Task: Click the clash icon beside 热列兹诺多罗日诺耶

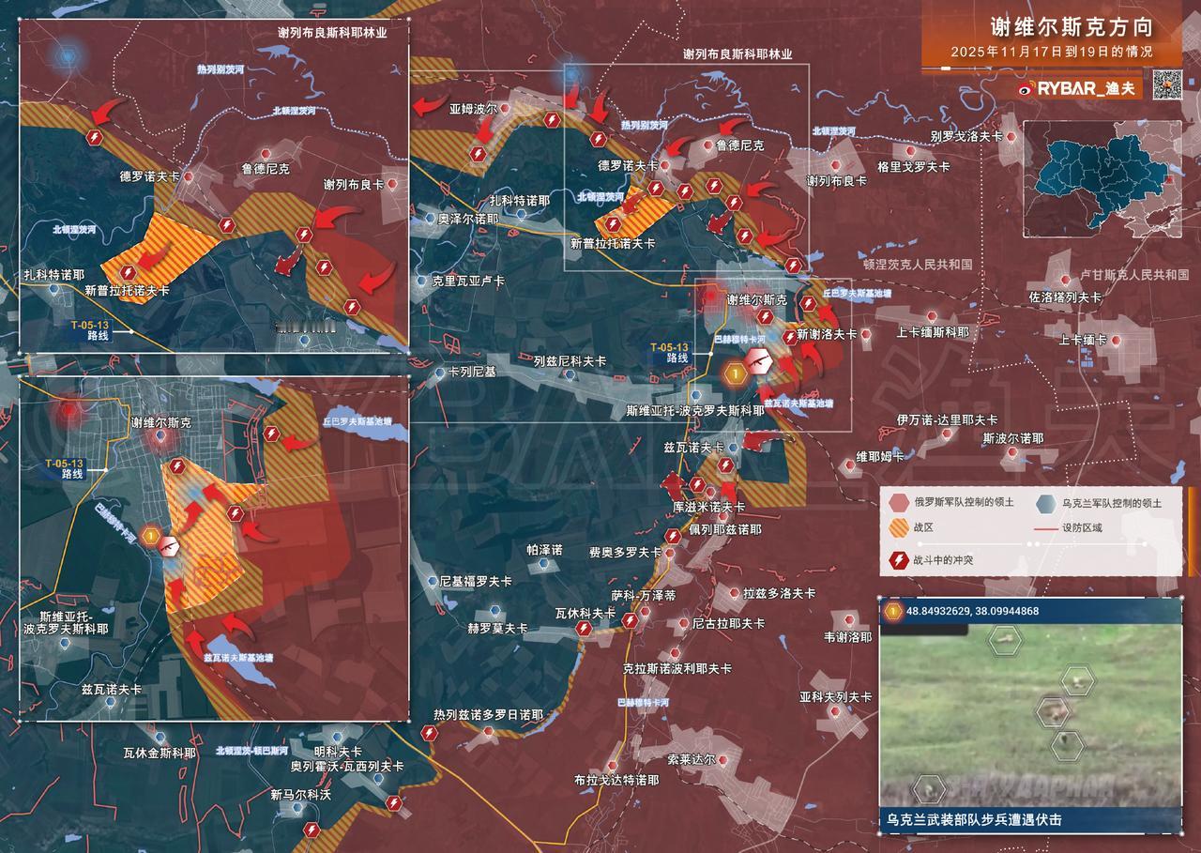Action: pyautogui.click(x=430, y=733)
